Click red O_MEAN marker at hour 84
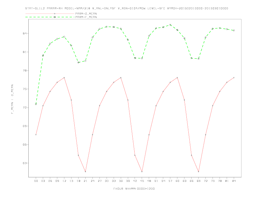255x197 pixels. point(234,78)
